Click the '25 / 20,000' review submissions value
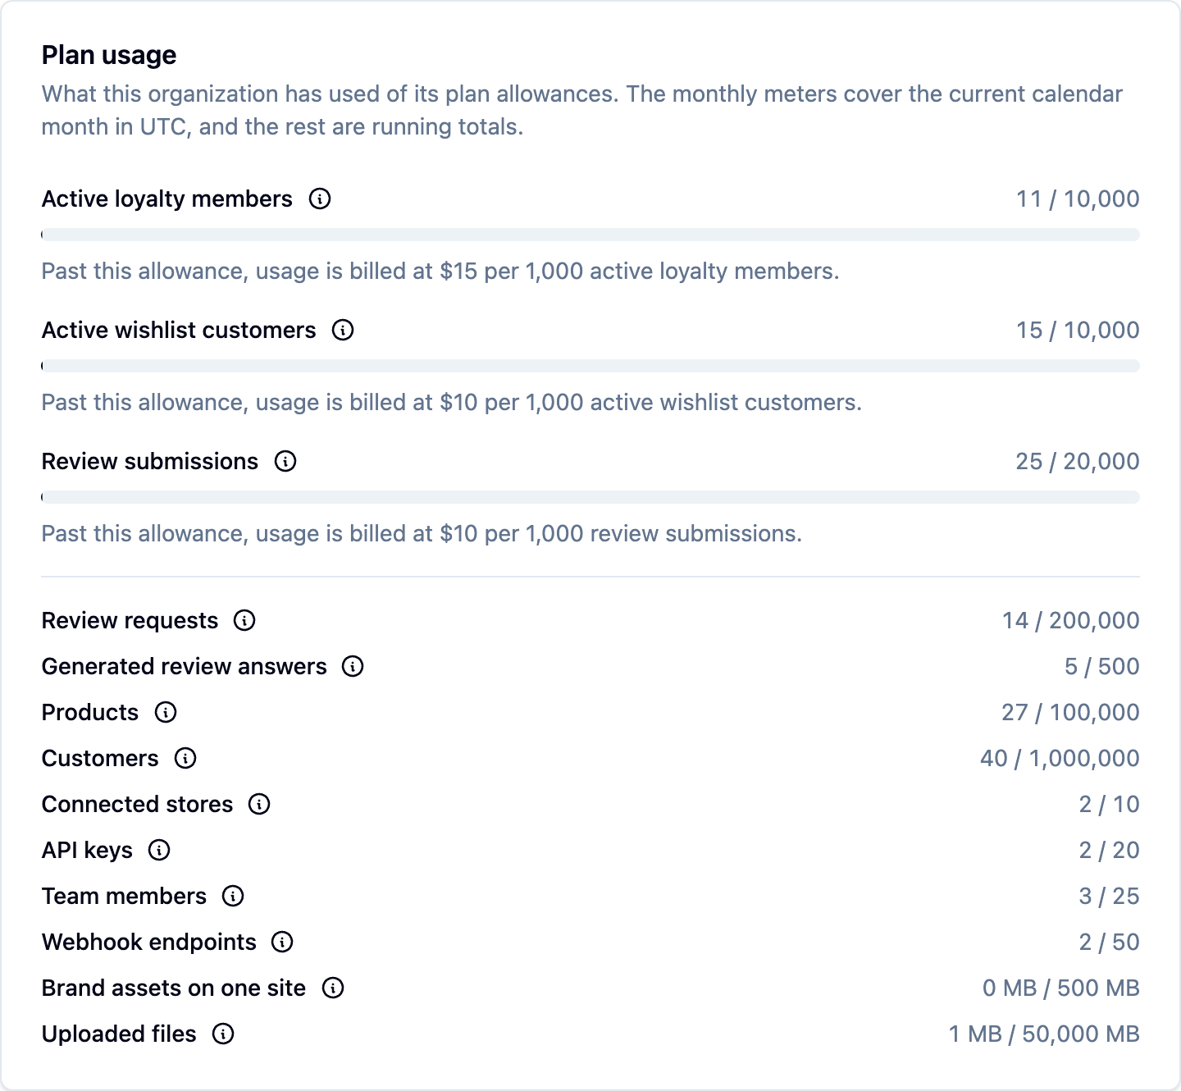The image size is (1181, 1091). coord(1078,461)
